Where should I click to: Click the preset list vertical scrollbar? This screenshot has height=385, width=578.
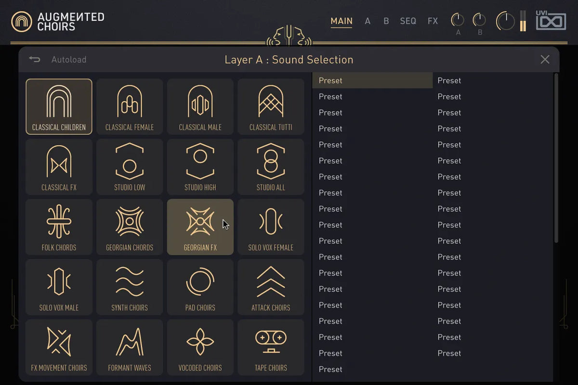pyautogui.click(x=556, y=158)
